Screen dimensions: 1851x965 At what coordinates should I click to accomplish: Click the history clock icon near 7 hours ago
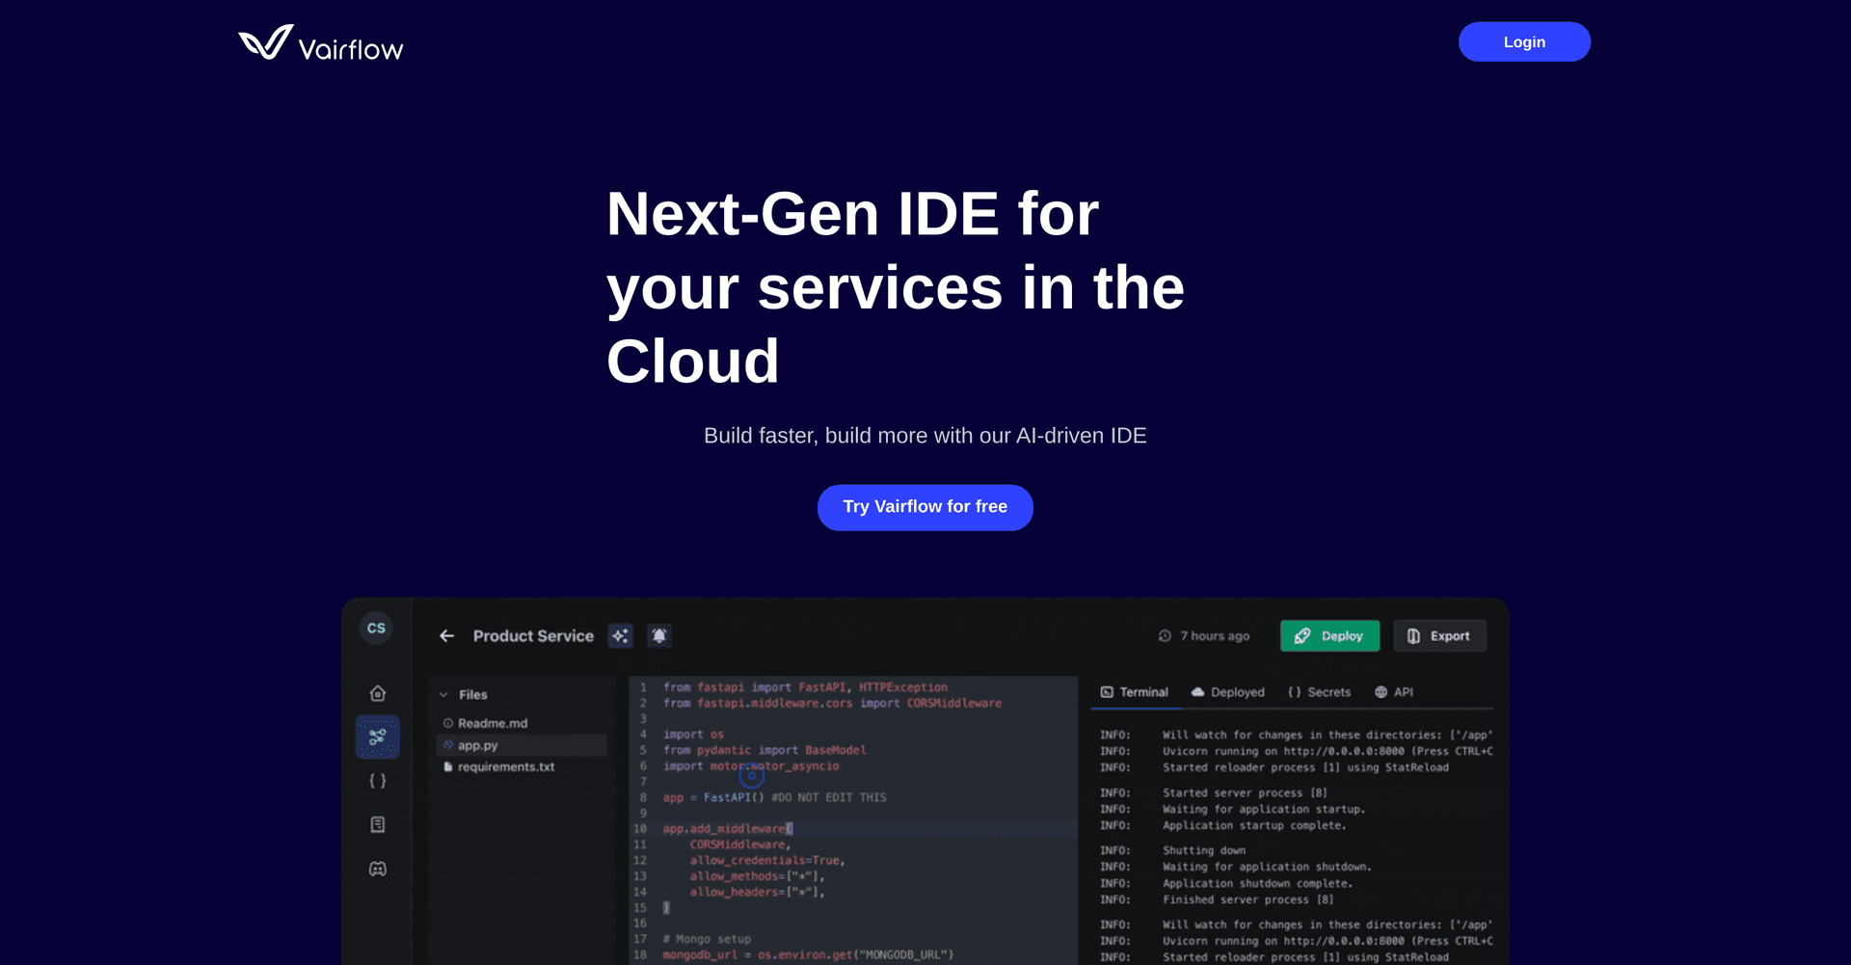coord(1165,636)
